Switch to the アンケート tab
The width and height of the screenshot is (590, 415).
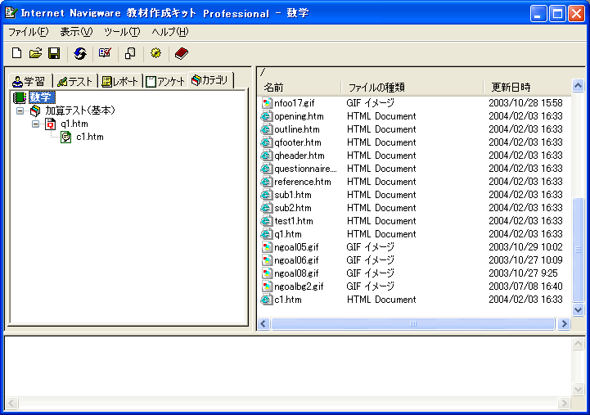coord(165,81)
